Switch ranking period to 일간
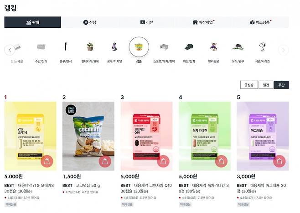300x213 pixels. pos(266,85)
